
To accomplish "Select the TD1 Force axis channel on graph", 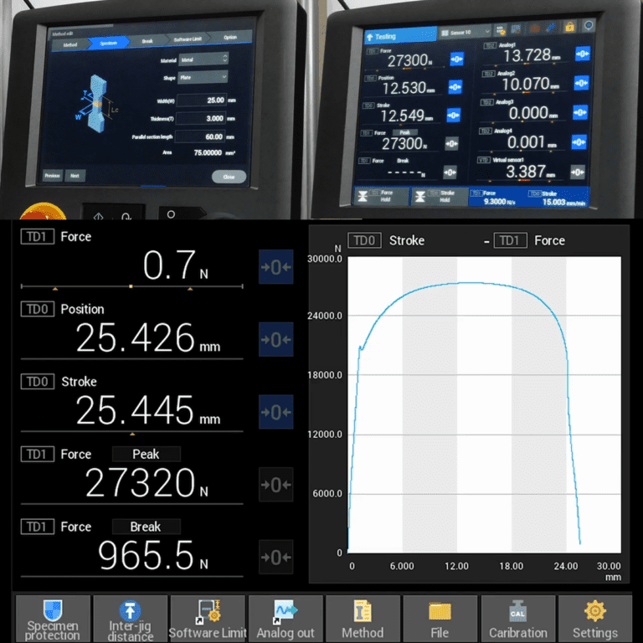I will coord(529,240).
